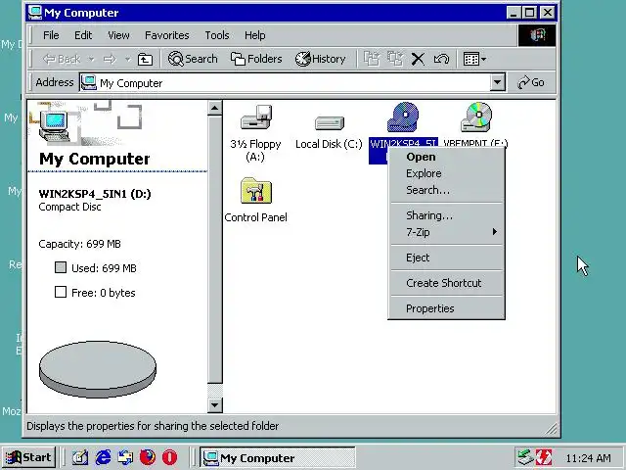Open the History pane
This screenshot has width=626, height=470.
320,59
